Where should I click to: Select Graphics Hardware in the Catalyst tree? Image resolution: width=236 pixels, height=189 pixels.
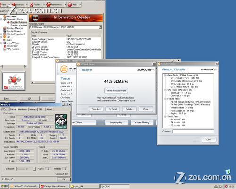pos(19,25)
